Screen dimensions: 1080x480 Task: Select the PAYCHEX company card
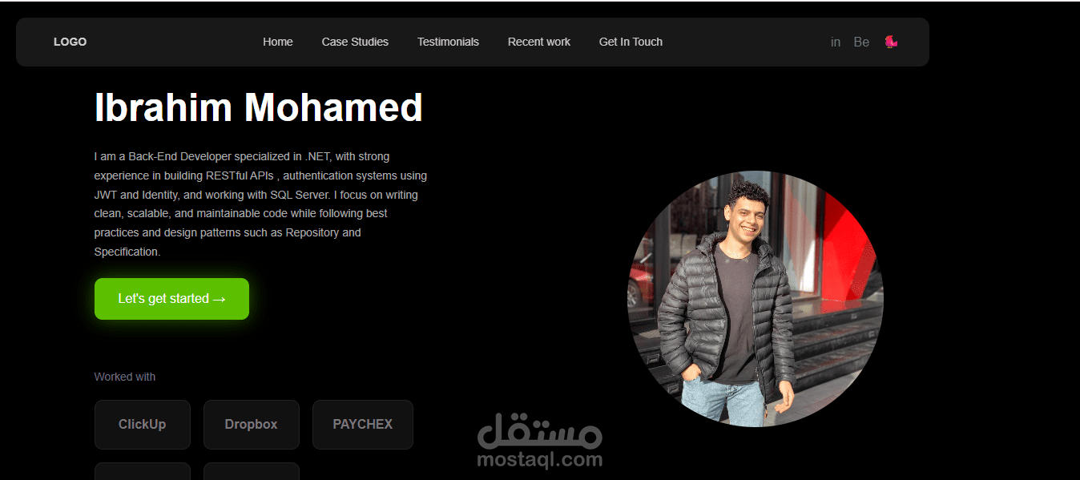363,425
